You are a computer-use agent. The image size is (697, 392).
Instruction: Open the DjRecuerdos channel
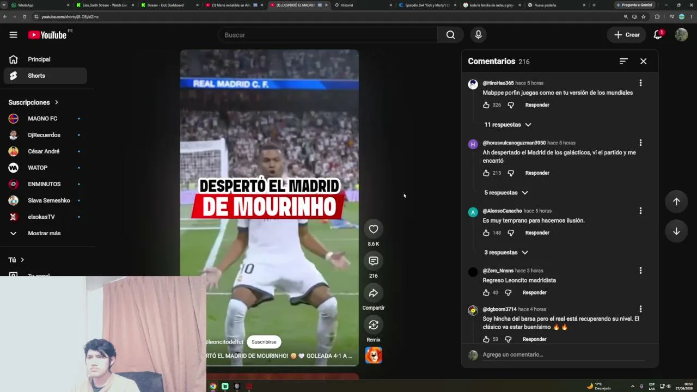(x=45, y=135)
